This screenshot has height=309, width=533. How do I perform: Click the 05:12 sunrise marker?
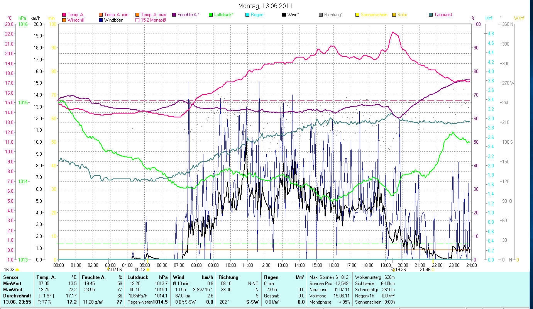click(140, 269)
